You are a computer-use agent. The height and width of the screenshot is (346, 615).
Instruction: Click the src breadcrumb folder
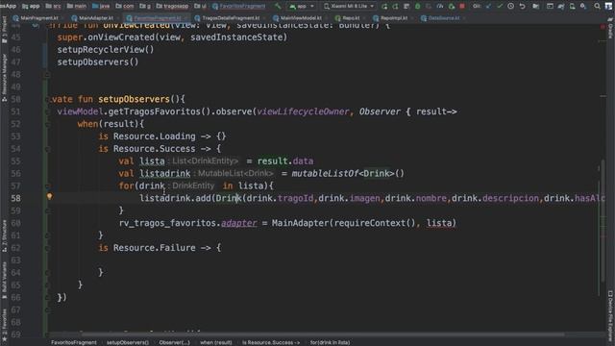pos(54,7)
